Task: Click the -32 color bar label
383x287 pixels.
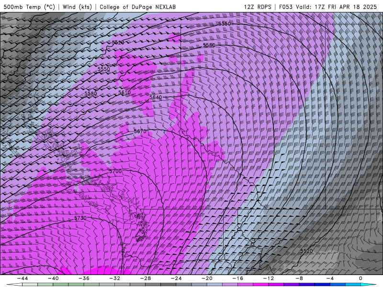Action: (x=114, y=278)
